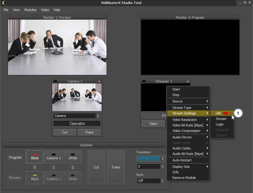Click the Preview row label in Switcher
Screen dimensions: 253x193
(x=15, y=178)
